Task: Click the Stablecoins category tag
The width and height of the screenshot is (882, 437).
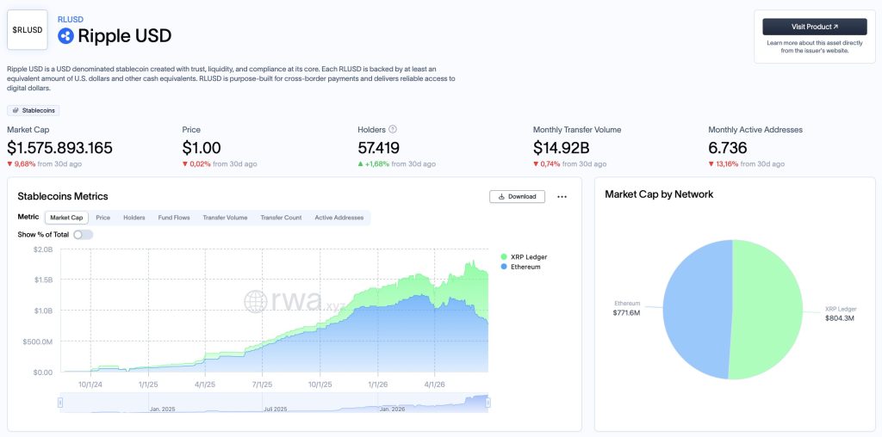Action: (34, 111)
